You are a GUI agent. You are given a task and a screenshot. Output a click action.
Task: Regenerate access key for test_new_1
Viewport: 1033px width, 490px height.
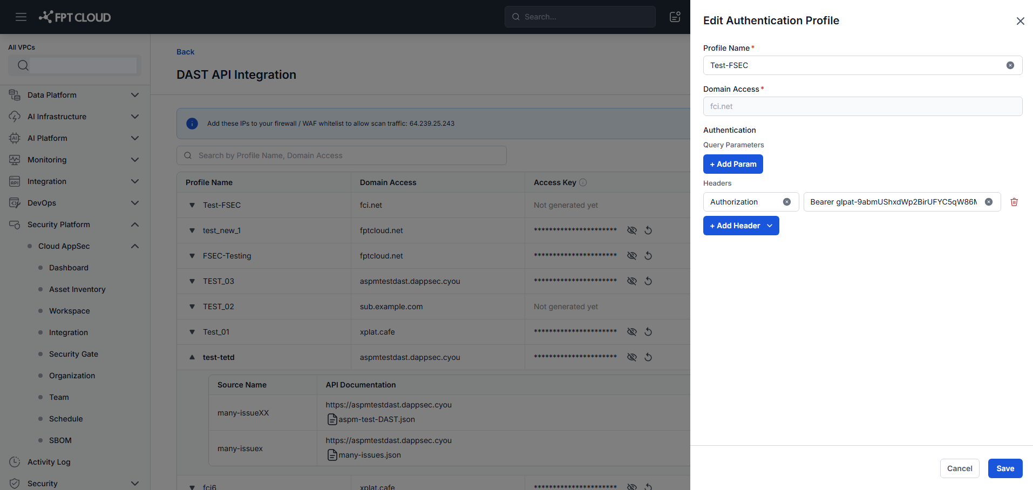[648, 230]
